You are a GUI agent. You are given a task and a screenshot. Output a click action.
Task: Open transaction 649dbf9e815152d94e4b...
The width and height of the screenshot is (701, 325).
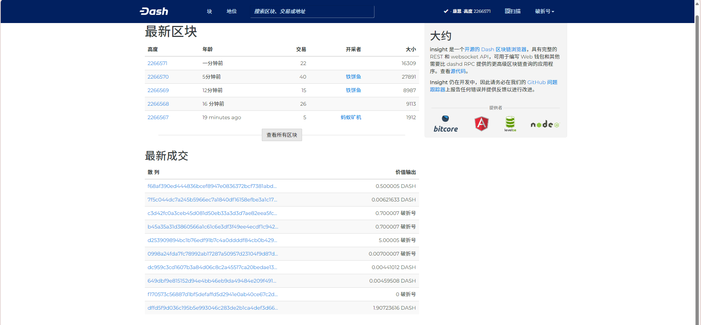pyautogui.click(x=212, y=281)
